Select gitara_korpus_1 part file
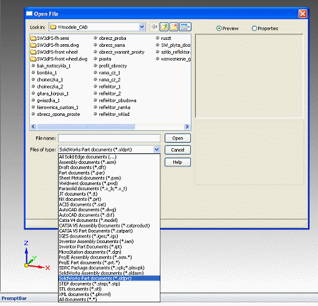The image size is (318, 306). (50, 93)
